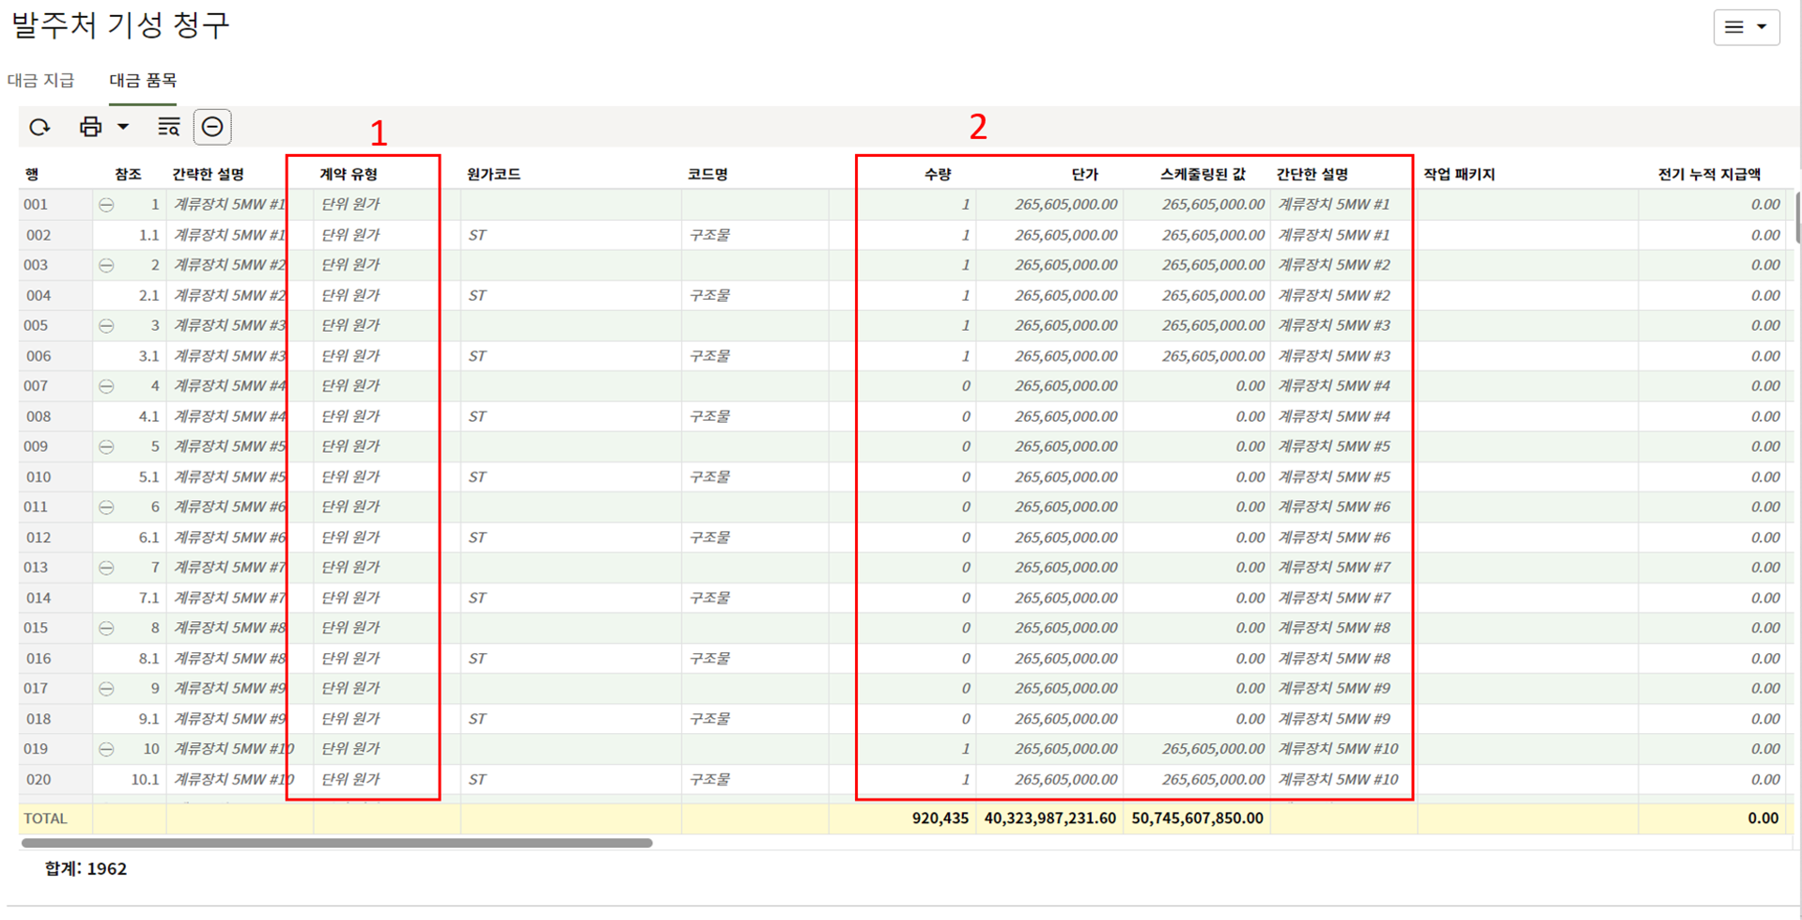Click the 전기 누적 지급액 column header
The image size is (1802, 920).
point(1708,174)
